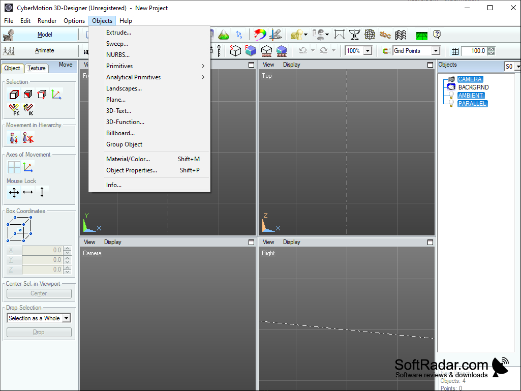Open dropdown arrow beside yellow primitives icon
This screenshot has height=391, width=521.
coord(305,34)
